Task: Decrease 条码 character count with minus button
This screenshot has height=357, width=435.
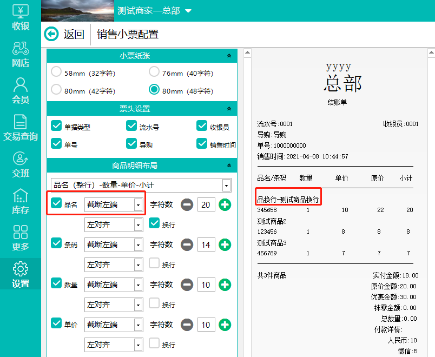Action: (187, 244)
